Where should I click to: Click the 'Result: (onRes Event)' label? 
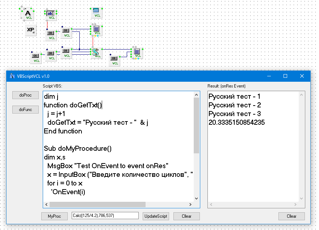pos(226,86)
